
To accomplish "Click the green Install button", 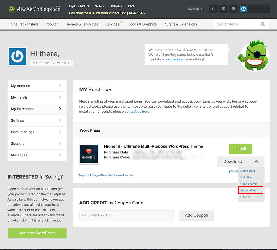I will click(x=241, y=149).
